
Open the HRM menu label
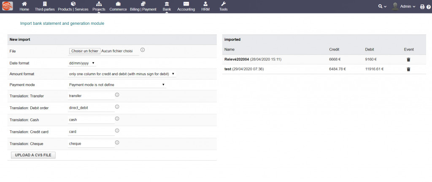click(x=205, y=9)
